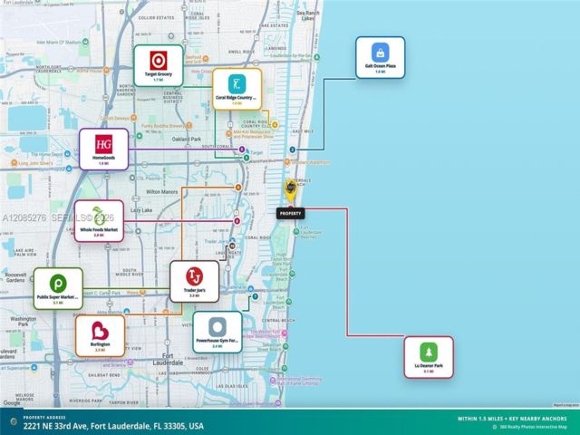Open the Target Grocery card
580x435 pixels.
[159, 66]
